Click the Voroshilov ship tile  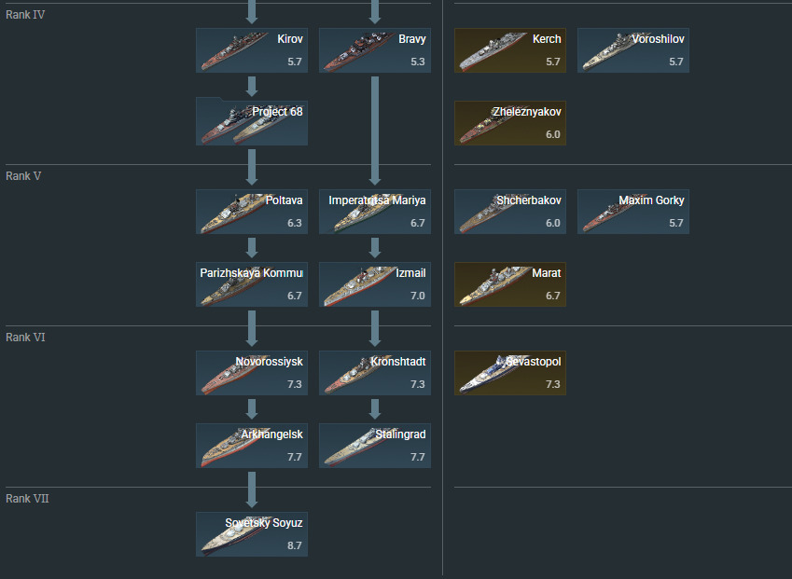pos(633,50)
